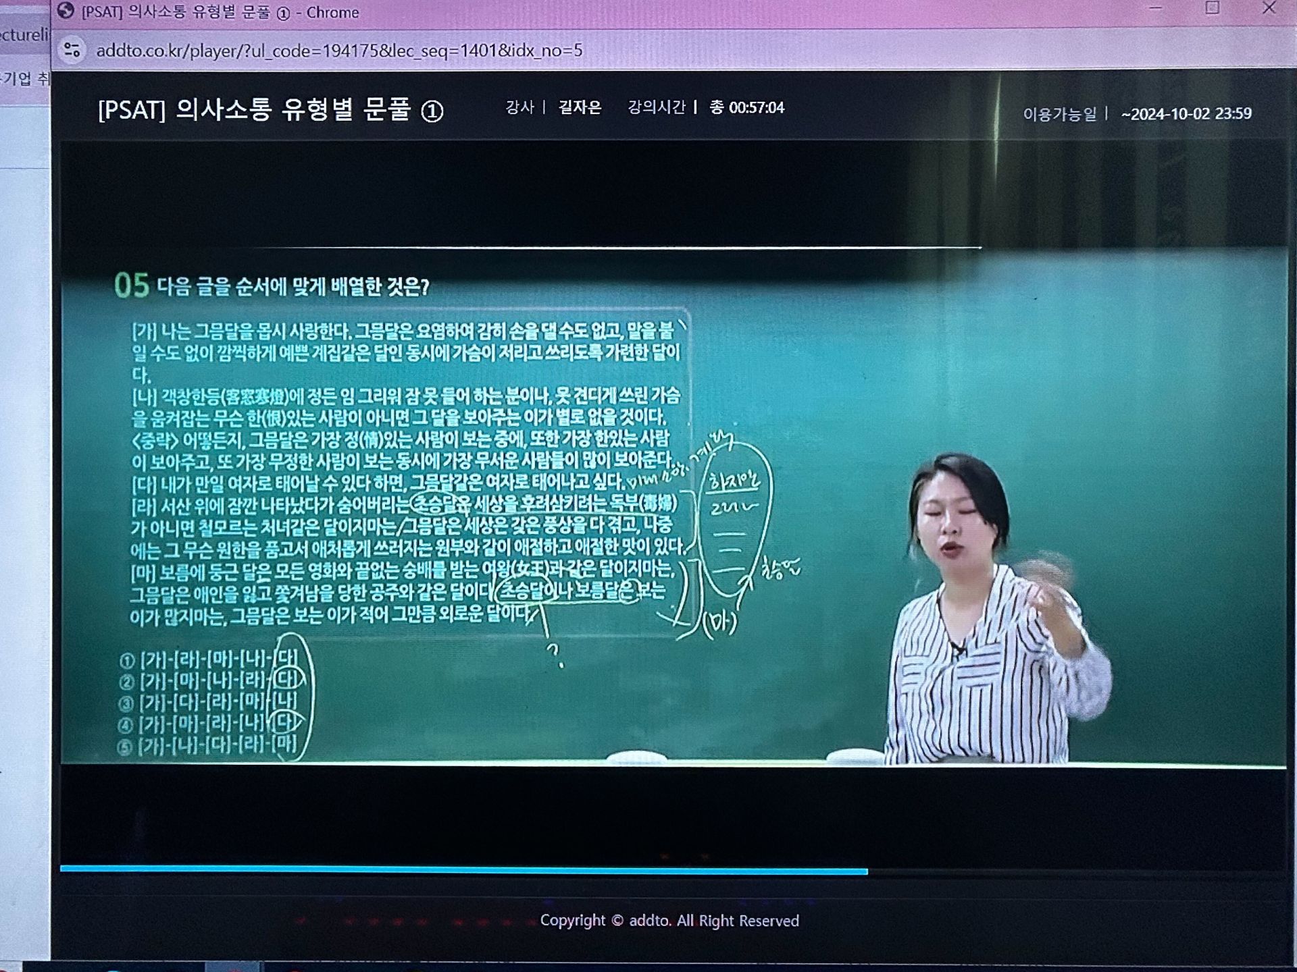Click question number 05 in the video
Screen dimensions: 1297x972
pos(131,286)
